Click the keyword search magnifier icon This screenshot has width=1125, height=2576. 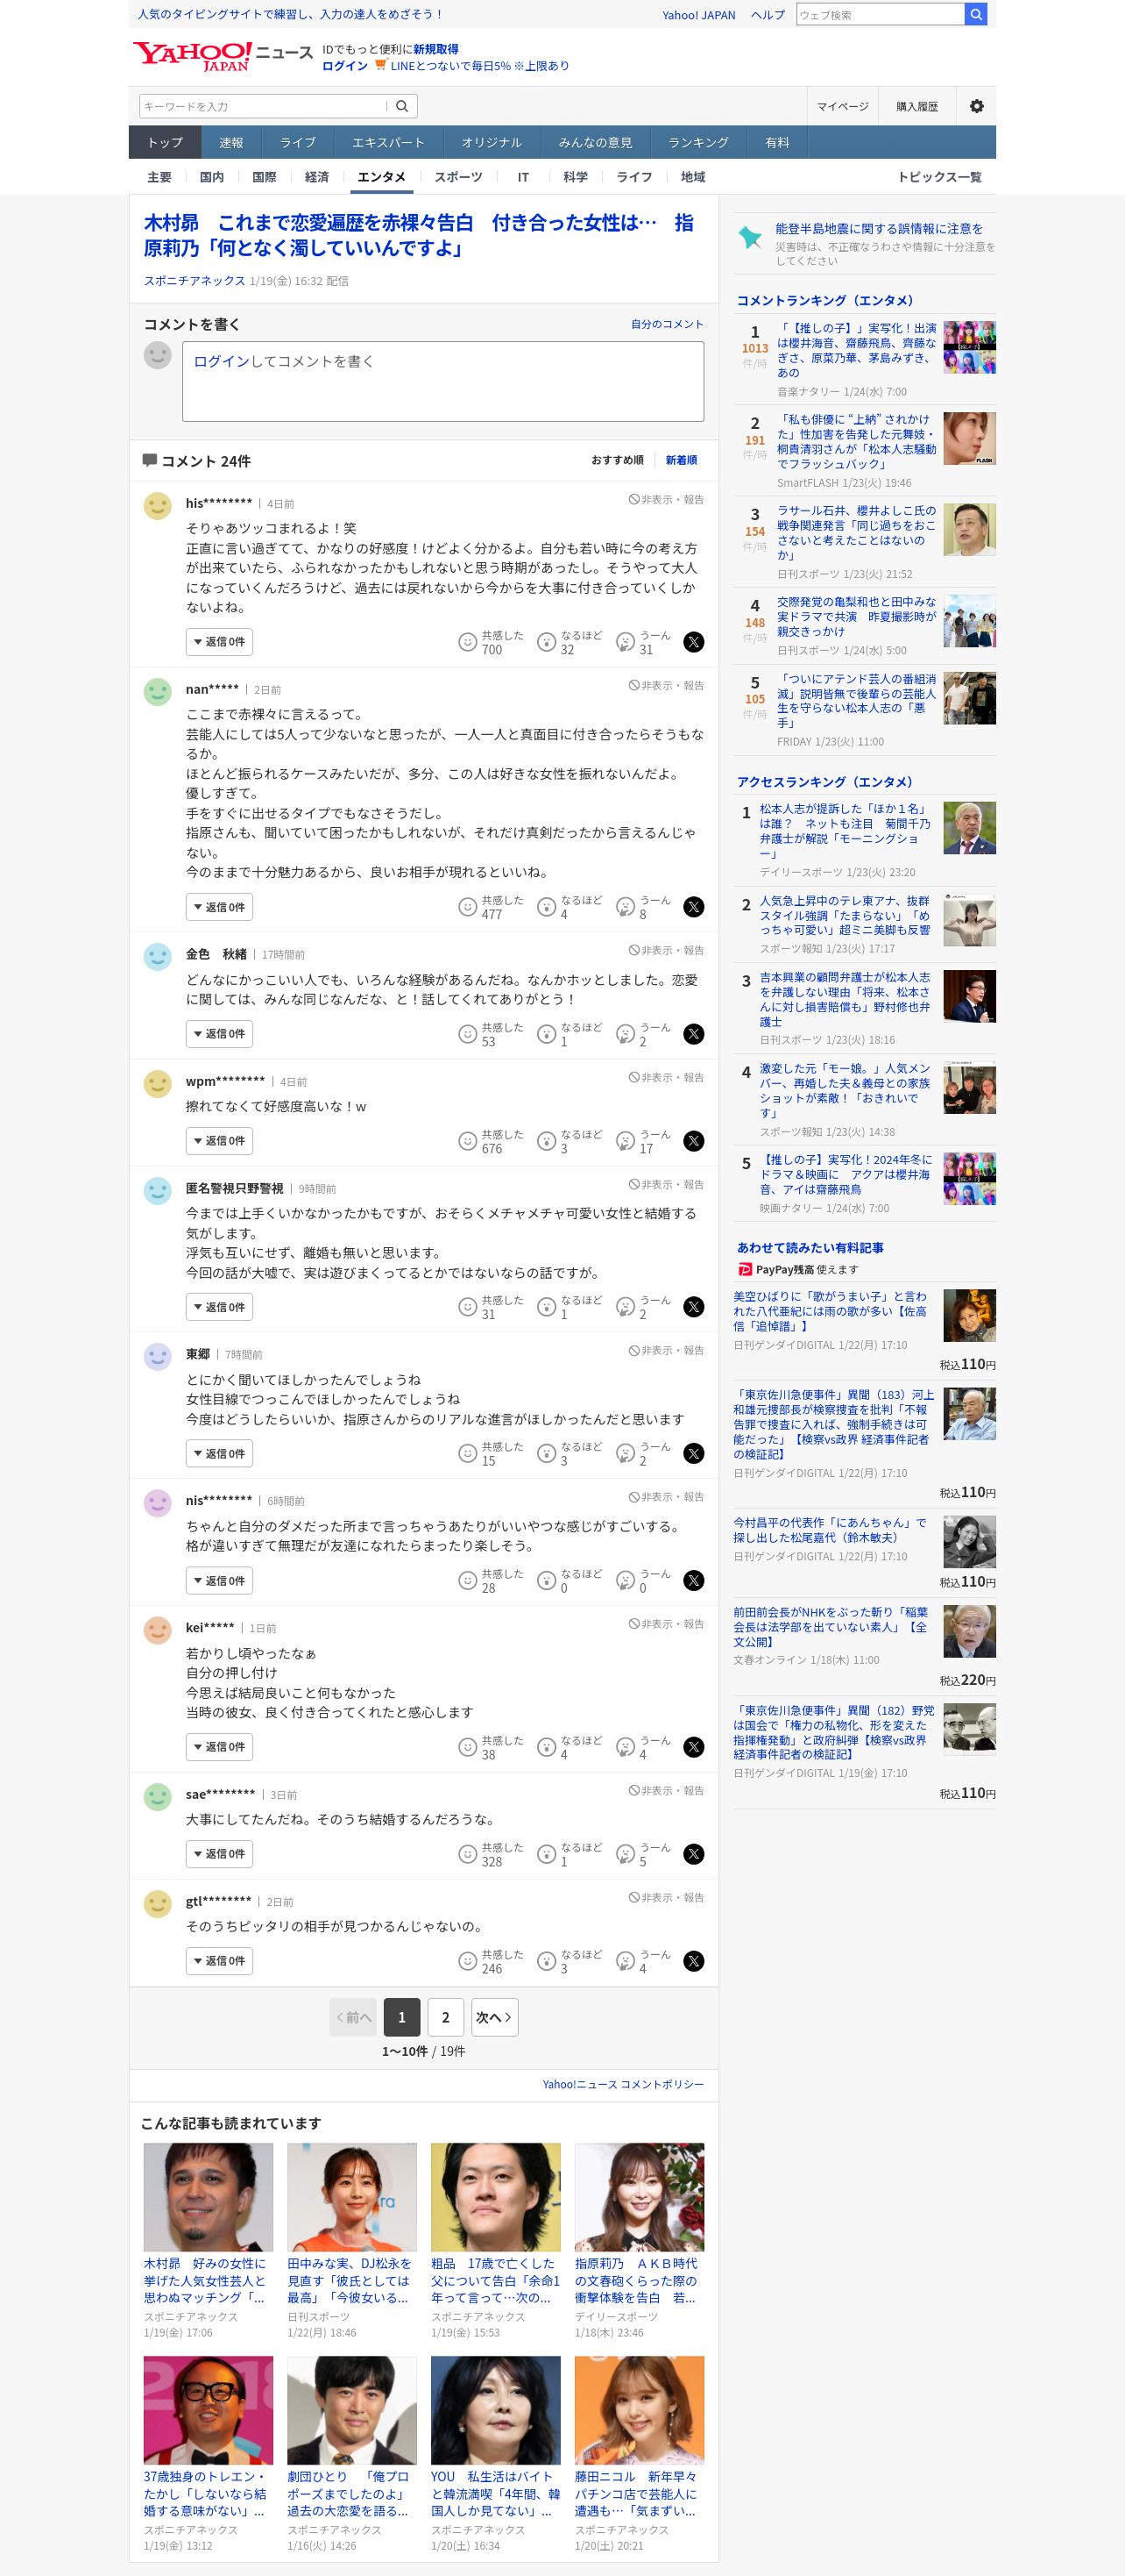pyautogui.click(x=401, y=106)
